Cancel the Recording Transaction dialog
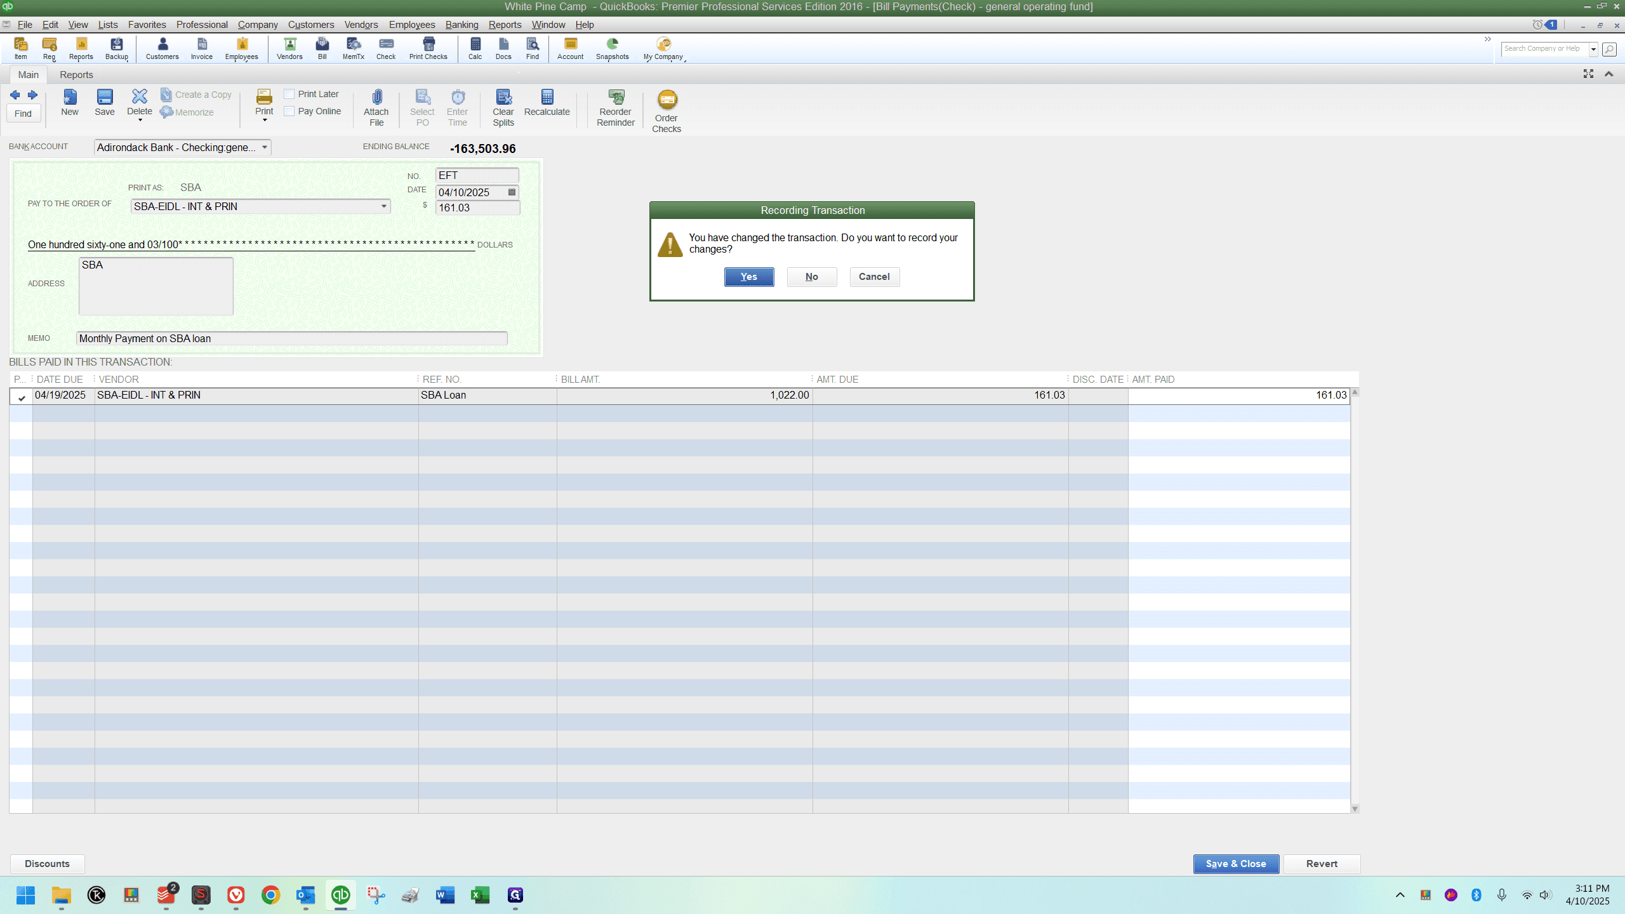1625x914 pixels. pos(875,277)
